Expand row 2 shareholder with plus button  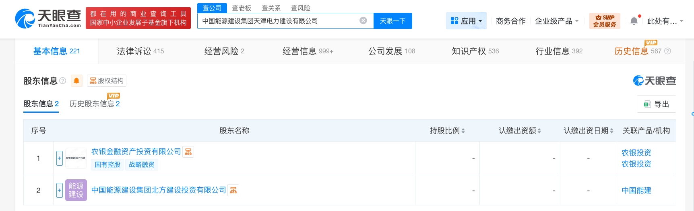[x=60, y=190]
